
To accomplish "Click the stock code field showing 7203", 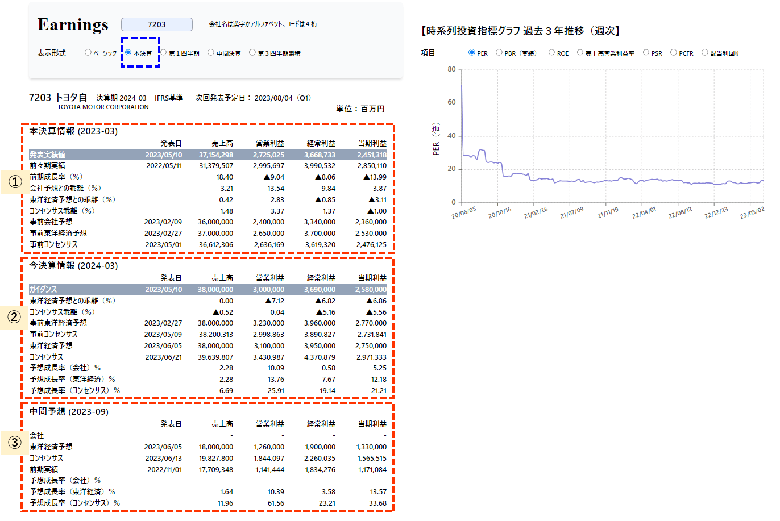I will (157, 24).
